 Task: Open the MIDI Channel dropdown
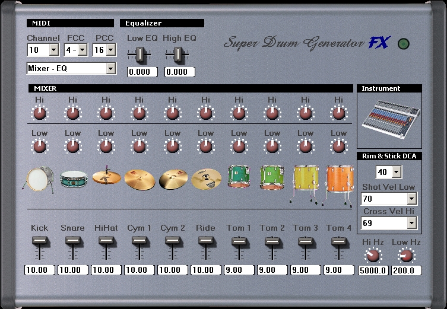(x=53, y=50)
